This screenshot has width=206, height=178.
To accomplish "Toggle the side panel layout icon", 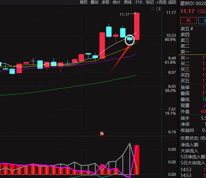I will pyautogui.click(x=158, y=9).
